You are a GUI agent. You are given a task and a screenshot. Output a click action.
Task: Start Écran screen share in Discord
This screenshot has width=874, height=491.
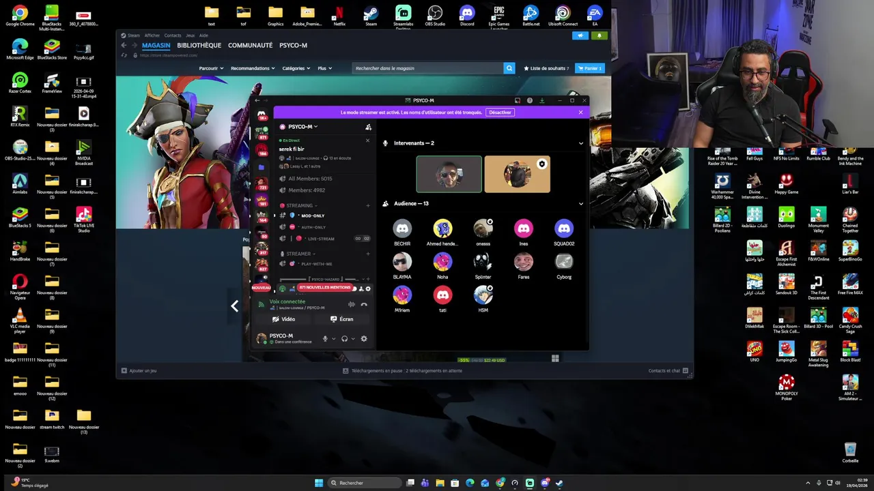coord(341,319)
